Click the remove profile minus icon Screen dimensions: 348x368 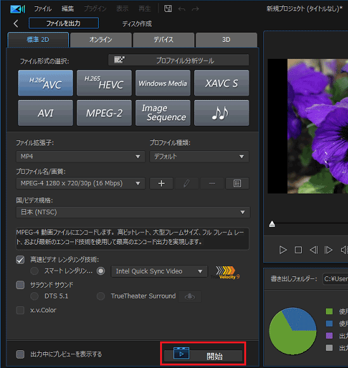pos(212,183)
